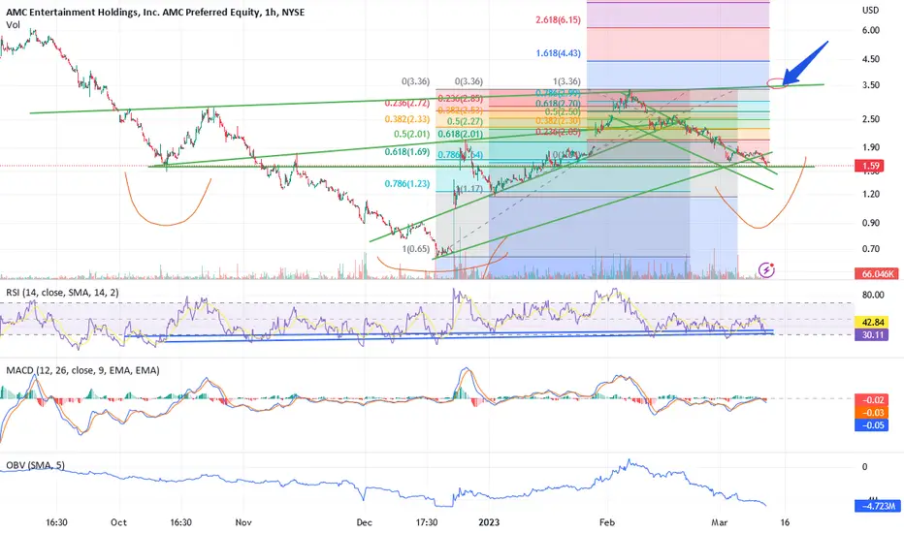The height and width of the screenshot is (533, 904).
Task: Select the blue -0.05 MACD value tag
Action: point(871,425)
